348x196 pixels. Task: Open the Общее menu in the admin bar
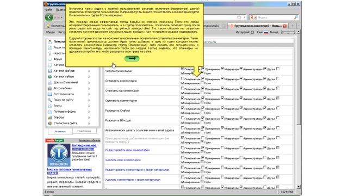(50, 33)
